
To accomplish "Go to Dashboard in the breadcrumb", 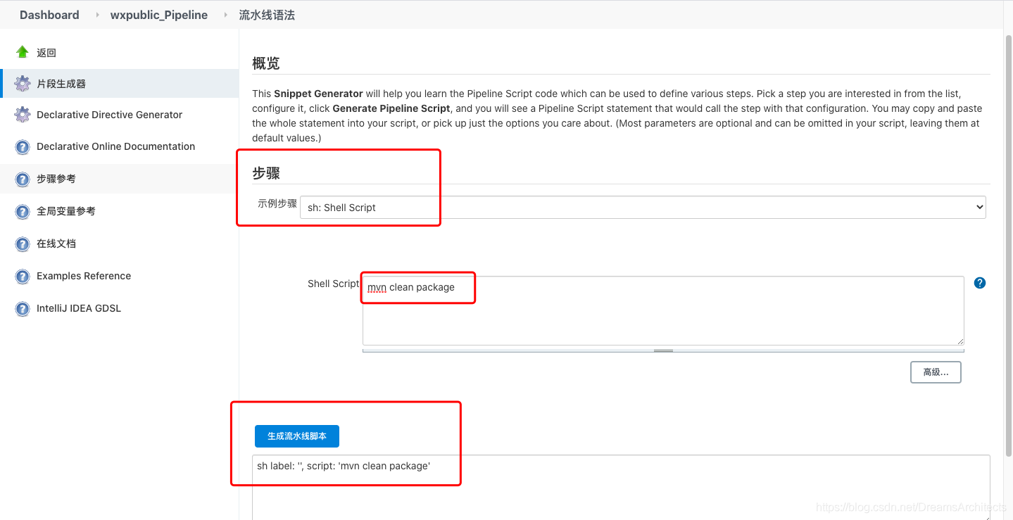I will (x=49, y=15).
